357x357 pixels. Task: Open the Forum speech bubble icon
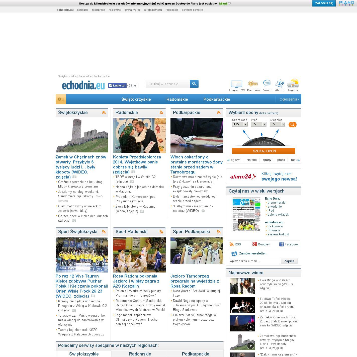(x=267, y=83)
